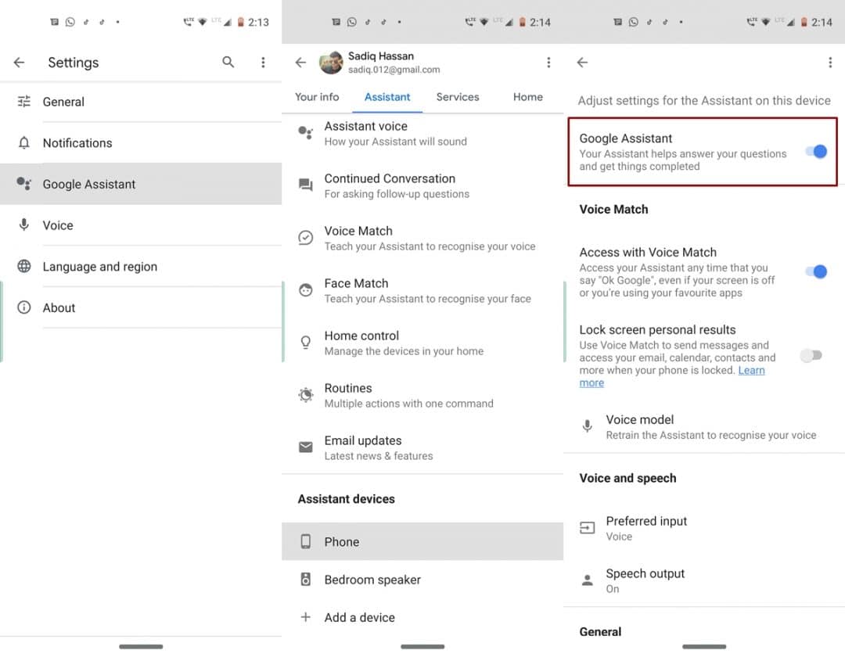
Task: Tap the Language and region globe icon
Action: (24, 266)
